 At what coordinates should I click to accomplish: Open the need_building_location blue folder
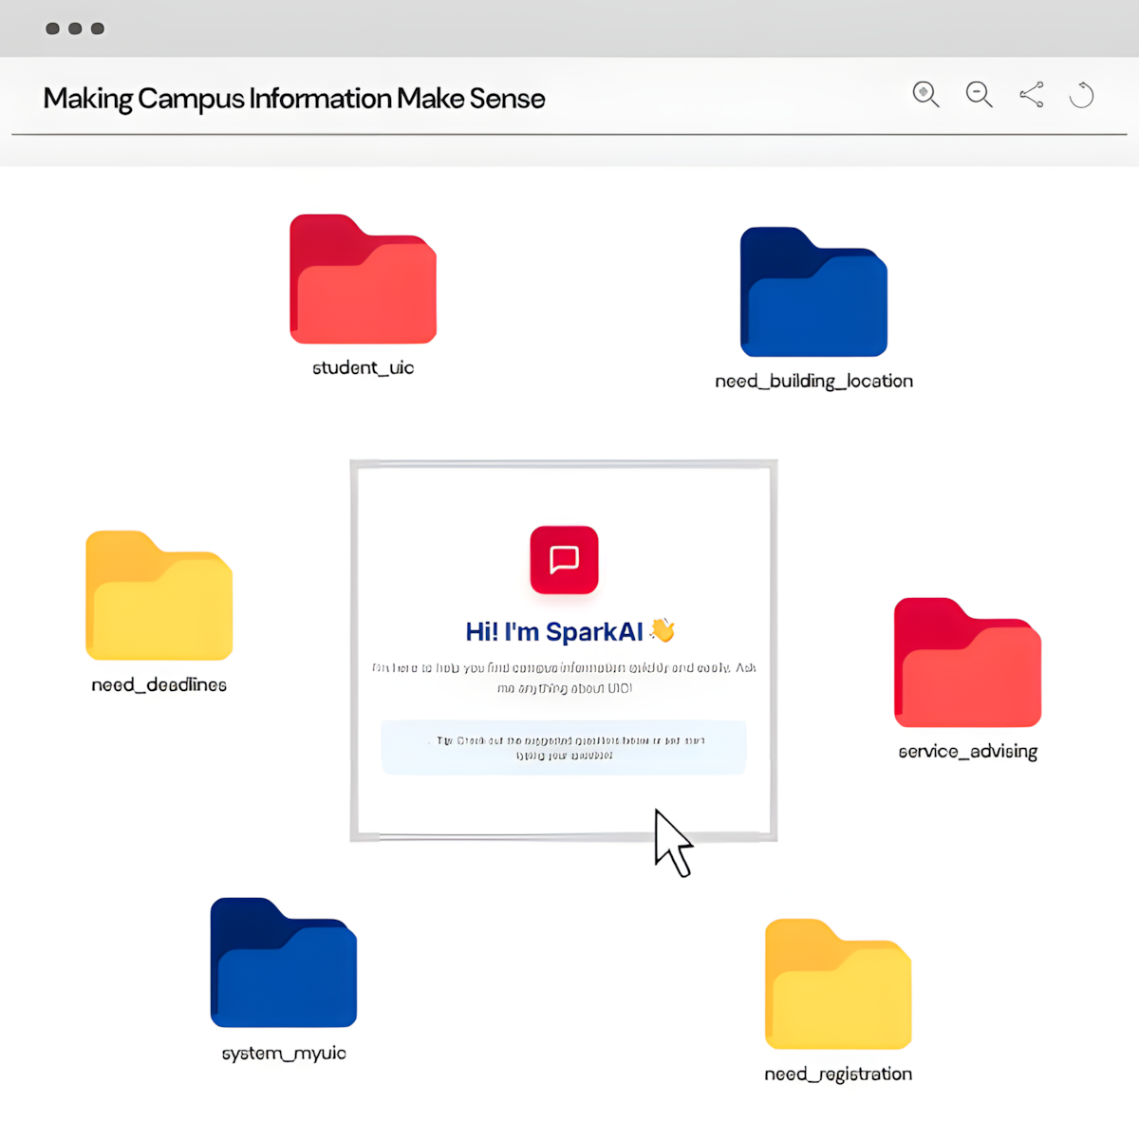click(814, 292)
